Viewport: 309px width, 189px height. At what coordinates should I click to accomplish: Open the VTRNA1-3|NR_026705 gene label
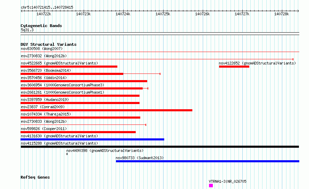point(228,181)
